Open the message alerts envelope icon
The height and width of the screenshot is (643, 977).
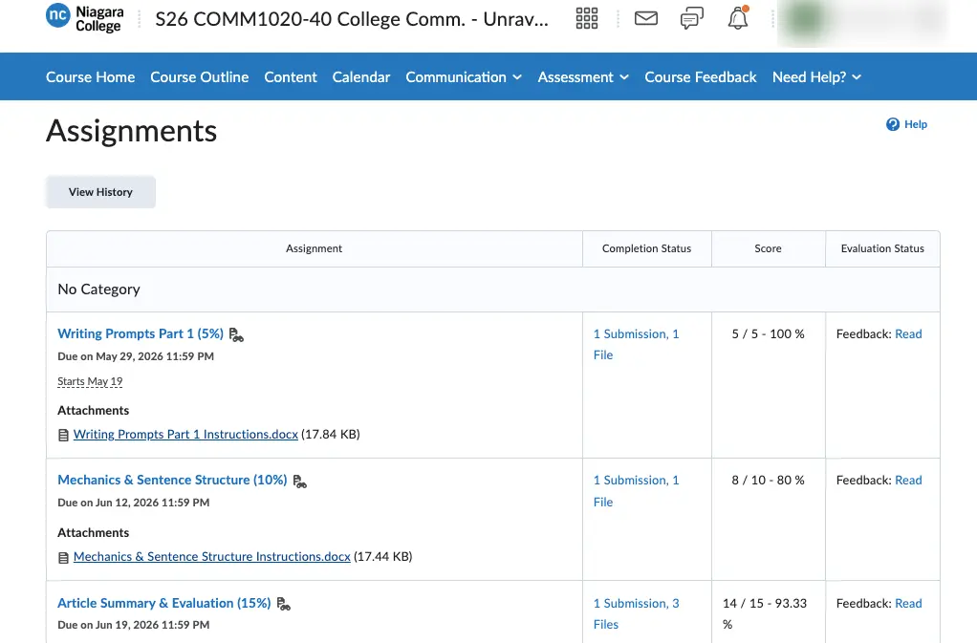click(645, 19)
